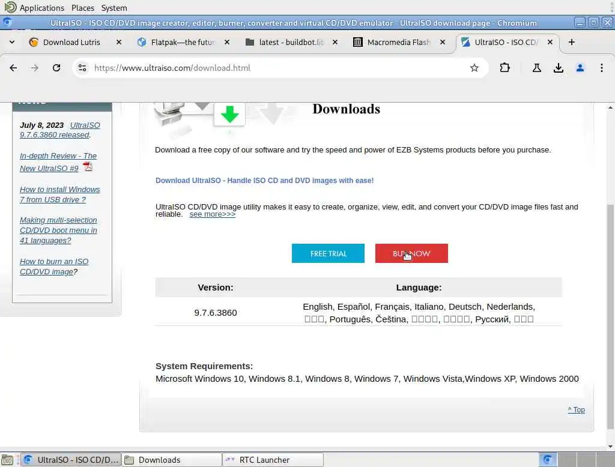Click July 8, 2023 news date
Screen dimensions: 615x467
click(x=41, y=125)
